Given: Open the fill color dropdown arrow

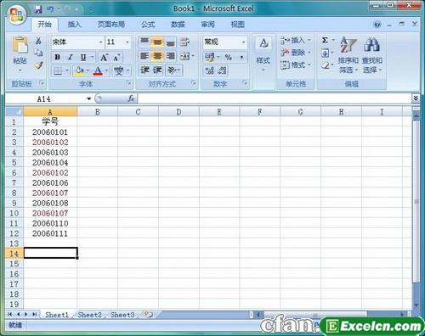Looking at the screenshot, I should (x=88, y=70).
